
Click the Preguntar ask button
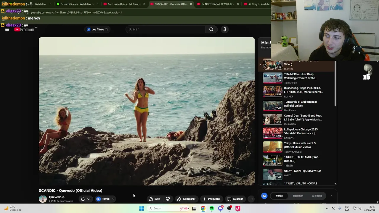tap(211, 199)
